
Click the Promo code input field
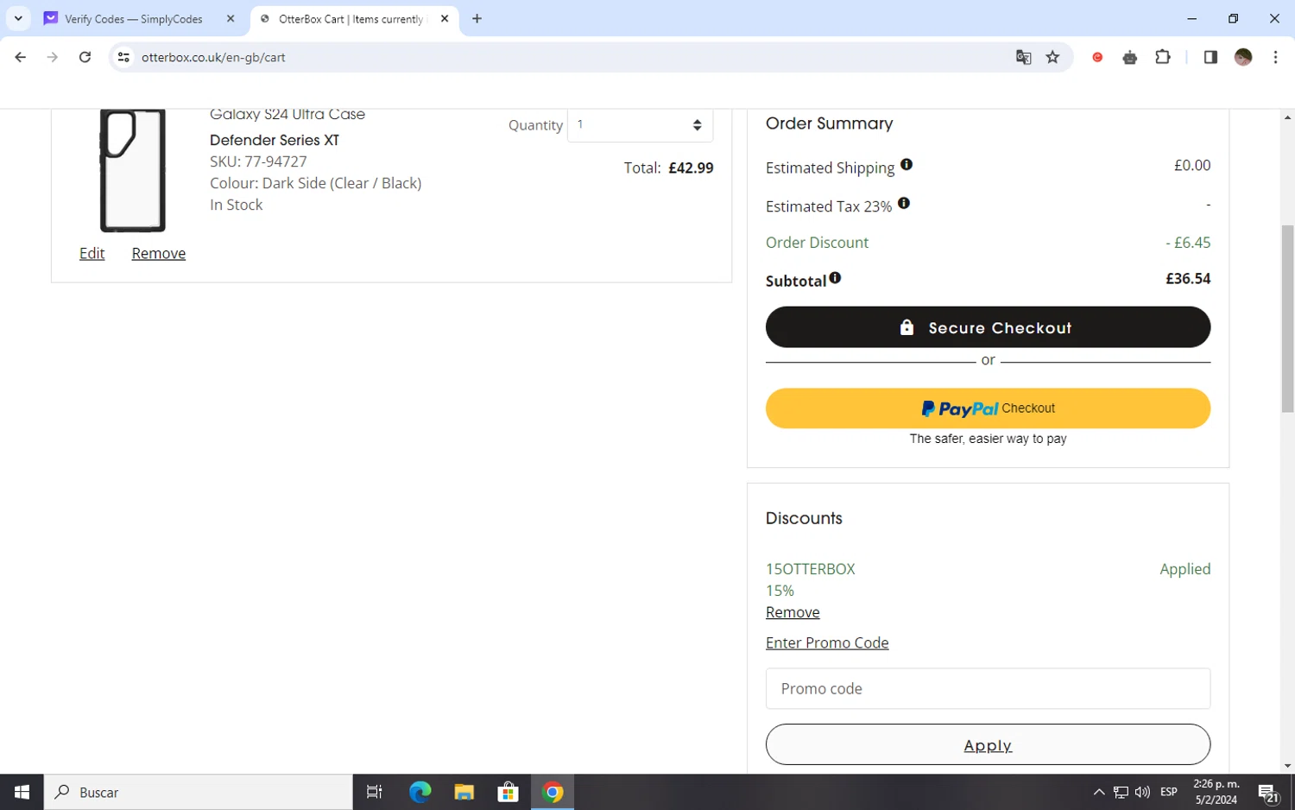988,688
